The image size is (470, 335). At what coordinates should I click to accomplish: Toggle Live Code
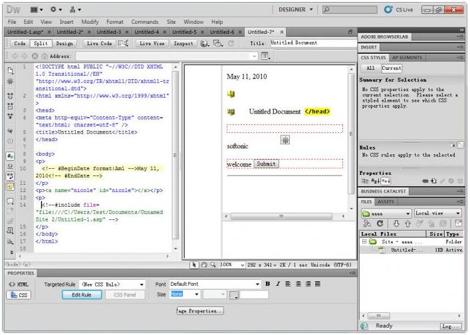click(x=100, y=43)
